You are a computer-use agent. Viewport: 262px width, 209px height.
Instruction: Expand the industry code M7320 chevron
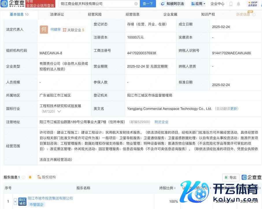(59, 111)
